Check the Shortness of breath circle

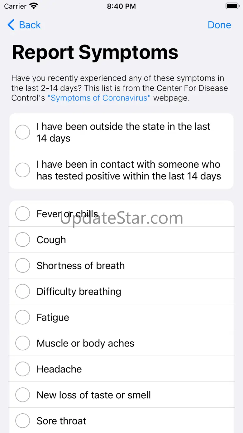click(23, 266)
